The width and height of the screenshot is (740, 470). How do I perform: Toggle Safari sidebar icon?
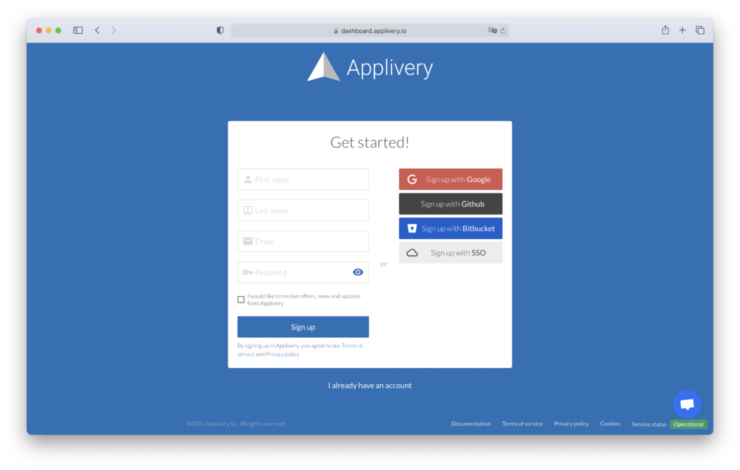pos(78,30)
